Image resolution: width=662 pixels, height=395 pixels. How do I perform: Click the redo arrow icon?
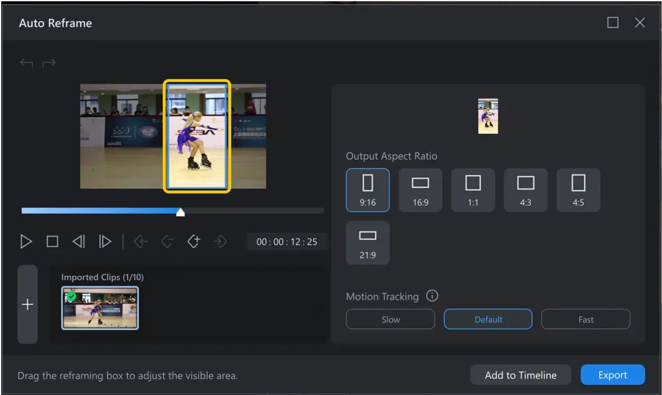(x=49, y=64)
